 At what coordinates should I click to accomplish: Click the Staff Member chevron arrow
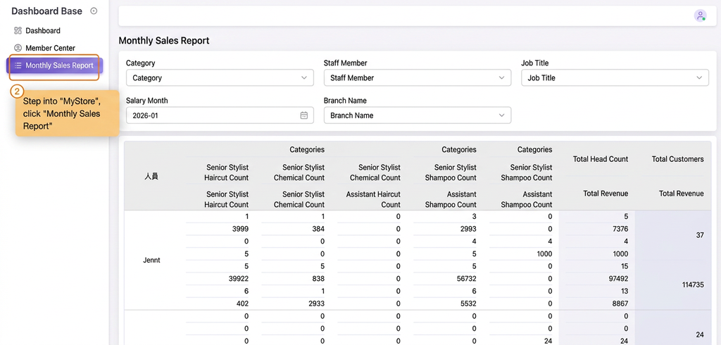click(x=501, y=77)
